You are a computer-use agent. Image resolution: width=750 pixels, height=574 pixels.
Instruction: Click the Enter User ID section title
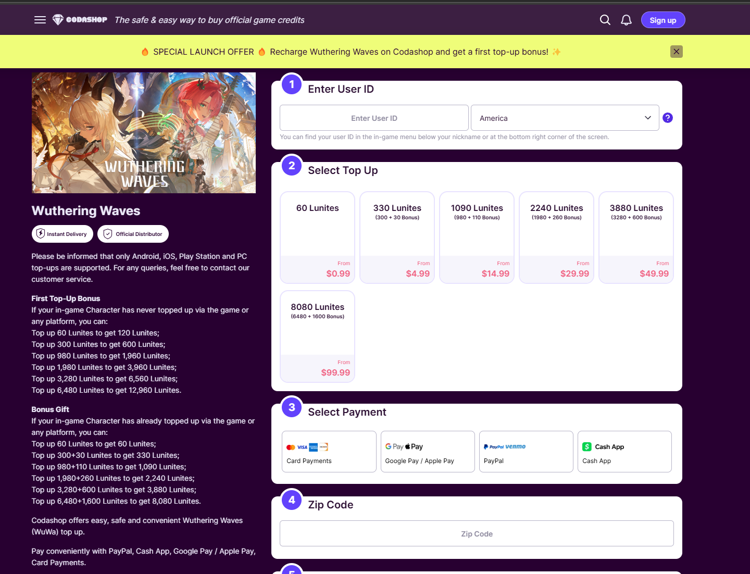341,89
